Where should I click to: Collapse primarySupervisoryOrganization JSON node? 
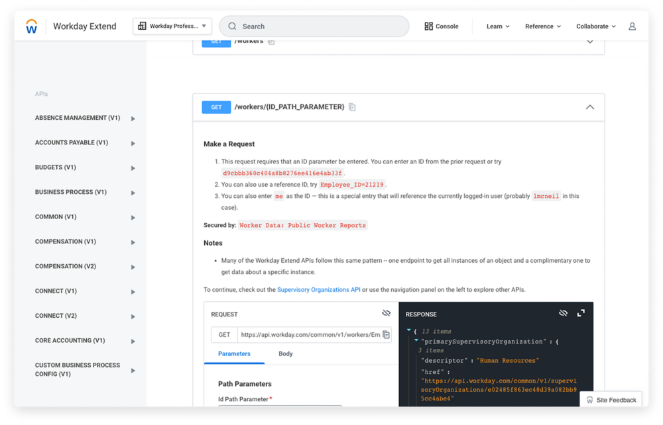coord(416,340)
